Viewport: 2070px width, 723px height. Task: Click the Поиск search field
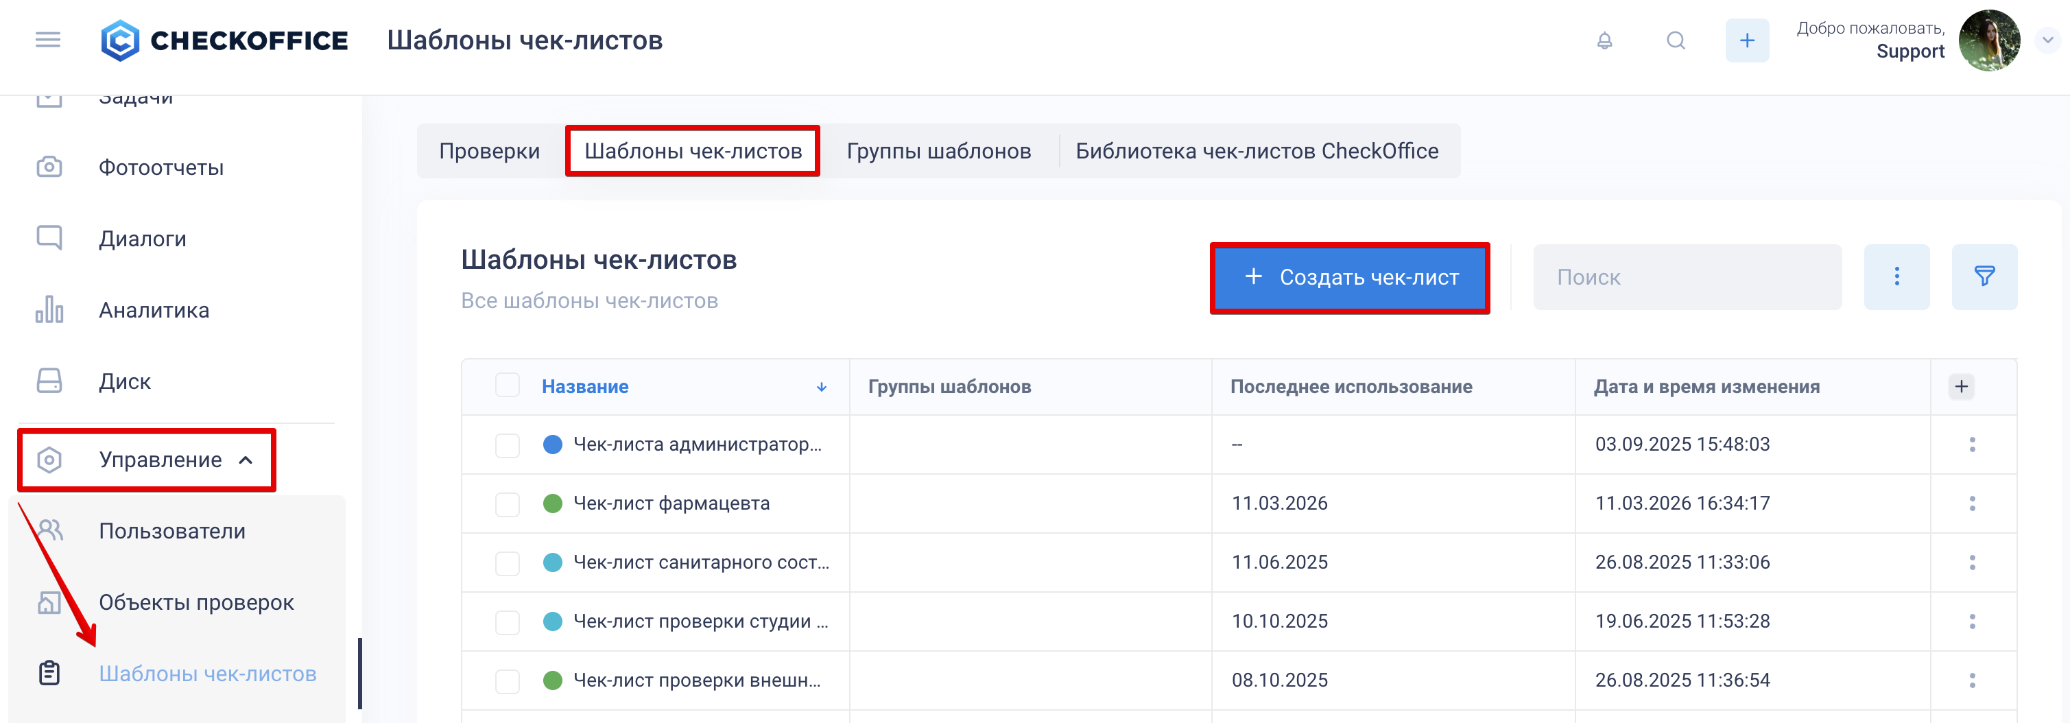(1687, 278)
